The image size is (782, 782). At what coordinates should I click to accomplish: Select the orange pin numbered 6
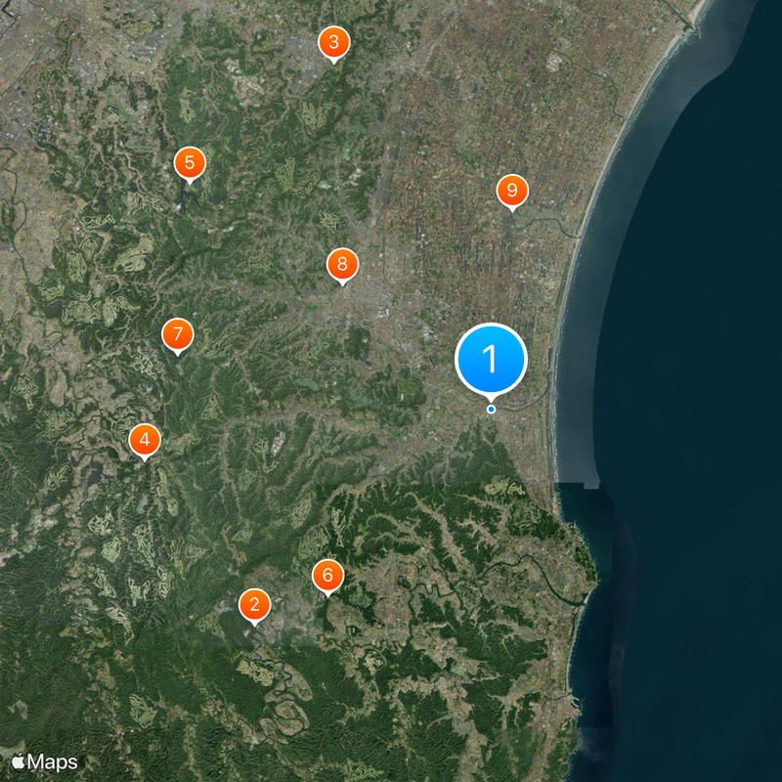(327, 575)
